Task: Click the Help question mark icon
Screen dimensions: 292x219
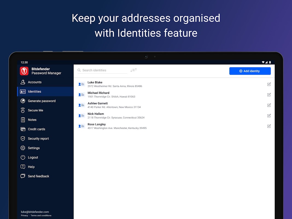Action: tap(23, 167)
